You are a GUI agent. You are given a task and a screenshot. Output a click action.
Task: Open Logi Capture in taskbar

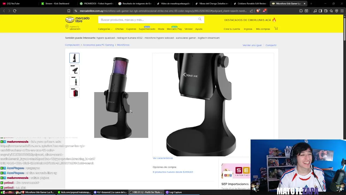[x=174, y=192]
